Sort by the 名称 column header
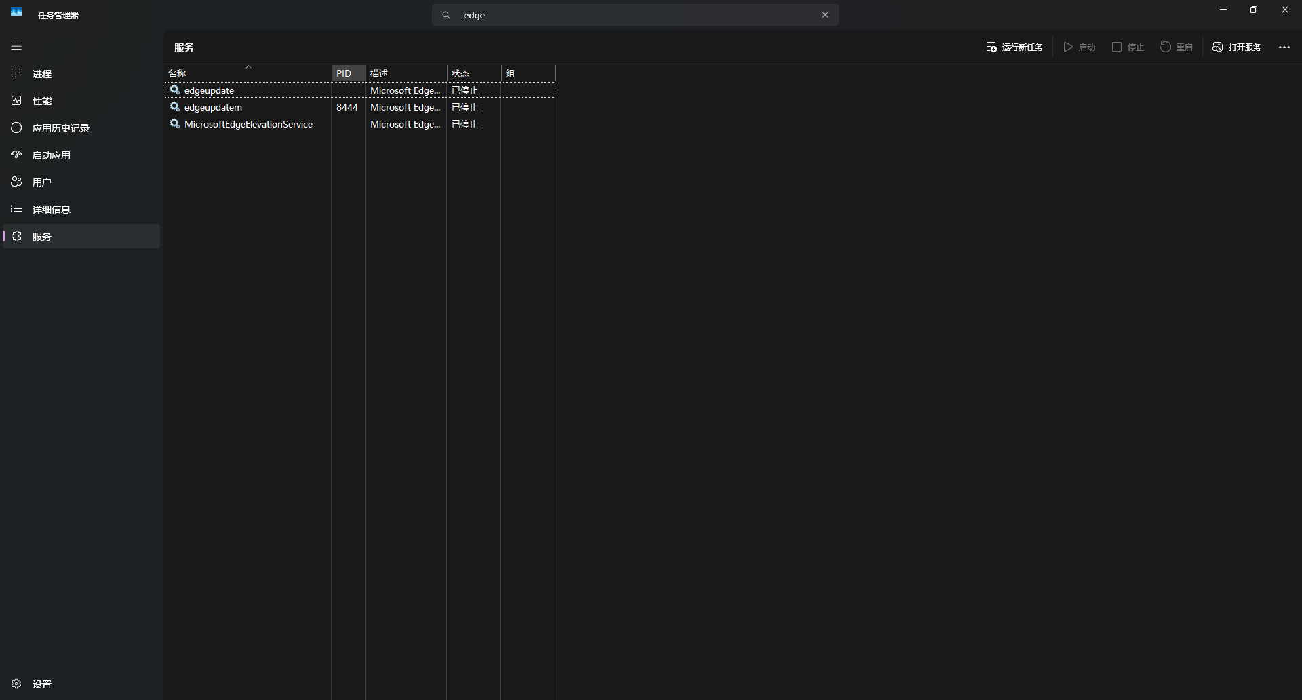This screenshot has width=1302, height=700. [x=248, y=73]
